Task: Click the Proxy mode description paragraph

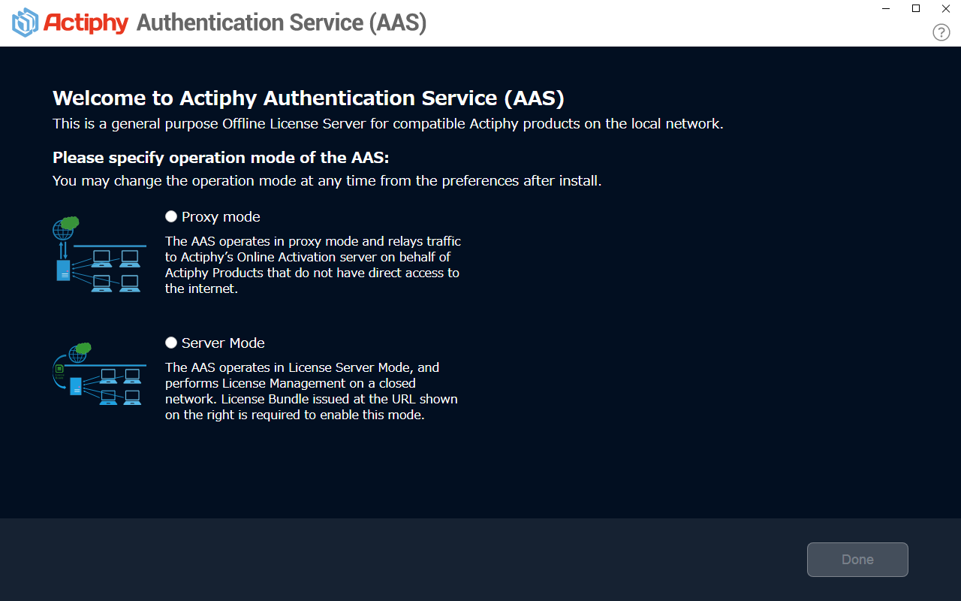Action: [313, 264]
